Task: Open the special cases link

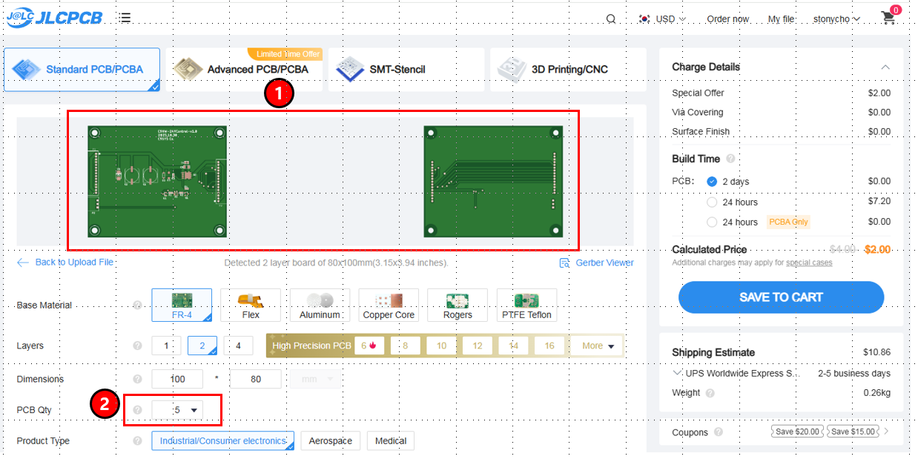Action: (809, 262)
